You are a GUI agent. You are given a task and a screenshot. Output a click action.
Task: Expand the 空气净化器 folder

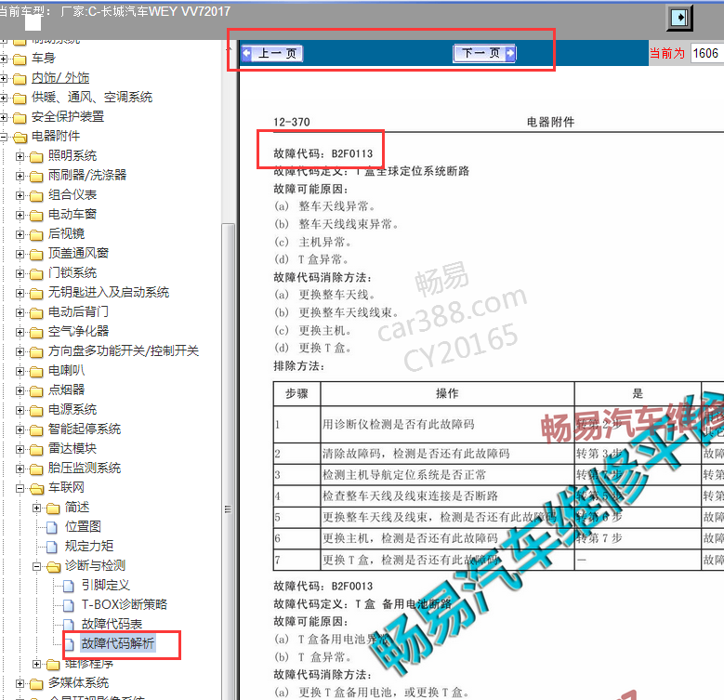coord(20,332)
